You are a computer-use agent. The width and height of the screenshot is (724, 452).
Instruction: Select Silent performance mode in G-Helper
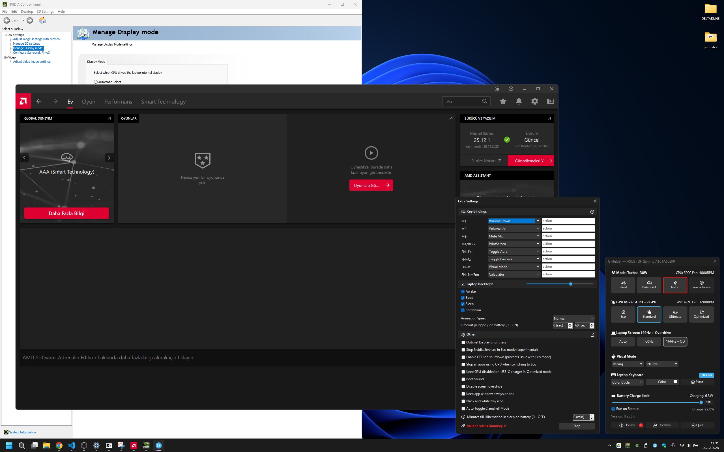(x=623, y=285)
